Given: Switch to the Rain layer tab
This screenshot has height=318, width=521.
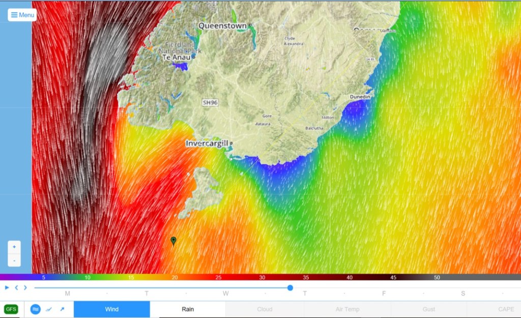Looking at the screenshot, I should [188, 309].
